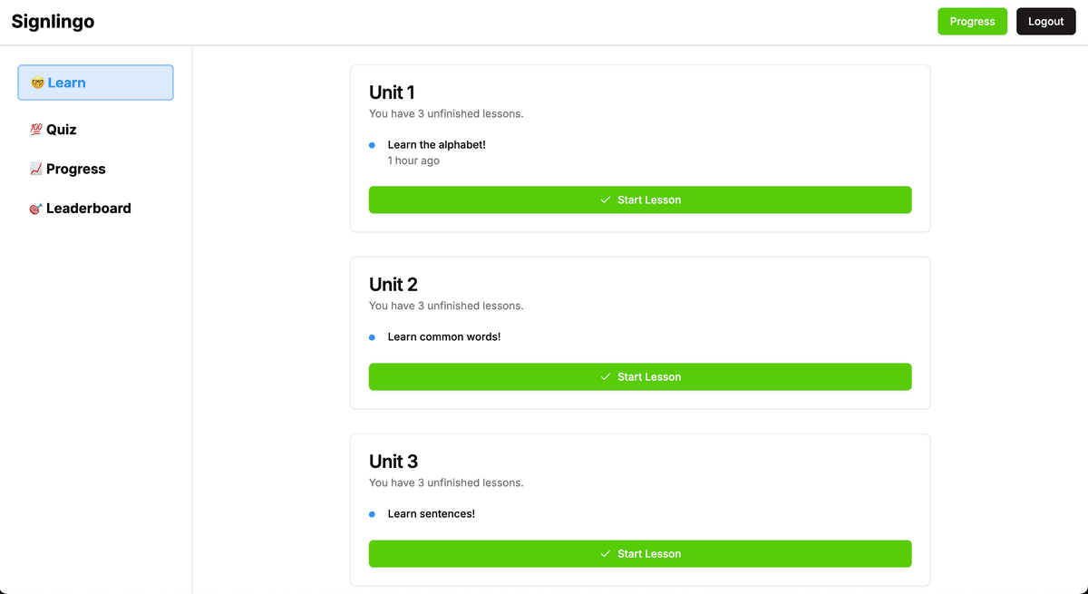Click the Signlingo logo
Image resolution: width=1088 pixels, height=594 pixels.
click(53, 21)
